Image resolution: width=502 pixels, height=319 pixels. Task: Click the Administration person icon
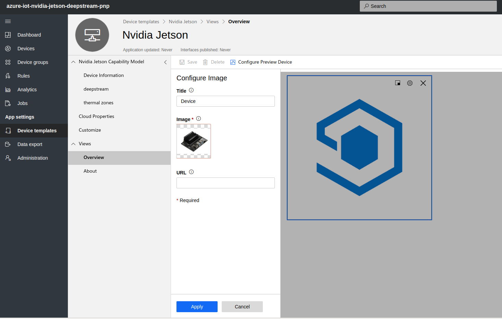[x=8, y=158]
